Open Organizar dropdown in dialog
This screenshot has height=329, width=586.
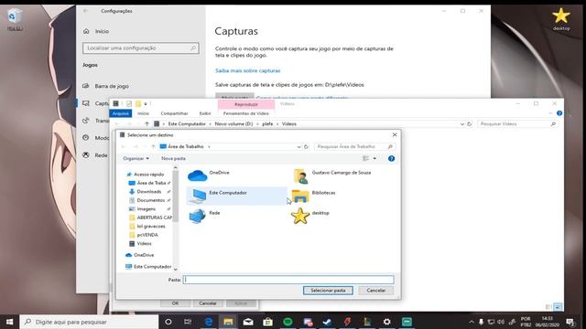pos(136,158)
